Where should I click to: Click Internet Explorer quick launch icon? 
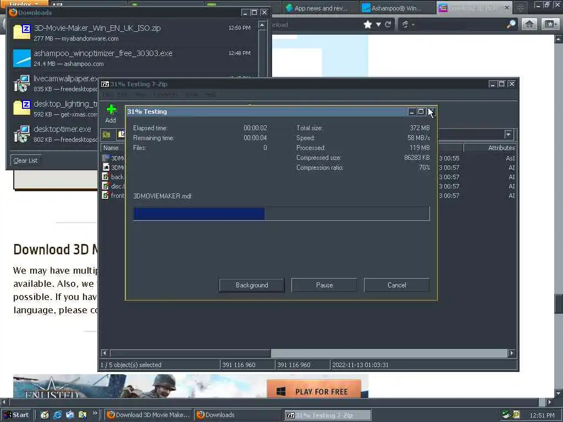[x=57, y=415]
